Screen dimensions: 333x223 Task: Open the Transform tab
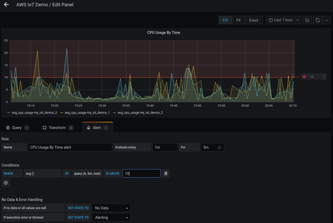[57, 128]
